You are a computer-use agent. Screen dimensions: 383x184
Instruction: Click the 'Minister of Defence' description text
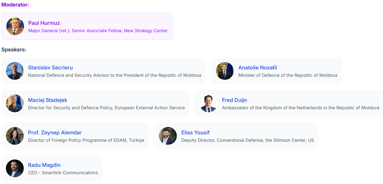288,75
